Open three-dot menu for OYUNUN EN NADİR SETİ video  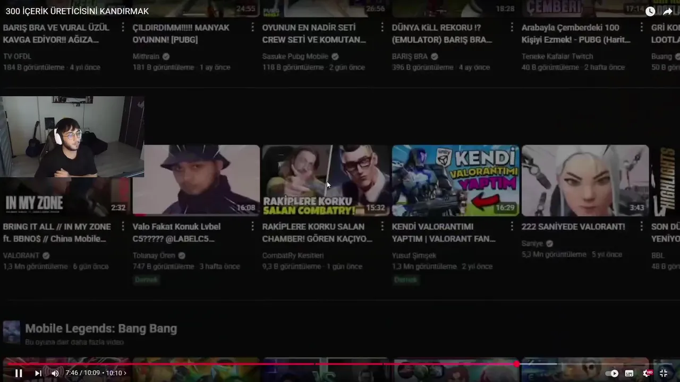[x=382, y=27]
